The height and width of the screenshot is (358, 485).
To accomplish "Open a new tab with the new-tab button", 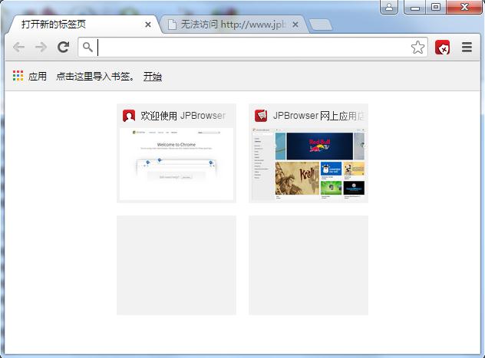I will click(x=321, y=25).
